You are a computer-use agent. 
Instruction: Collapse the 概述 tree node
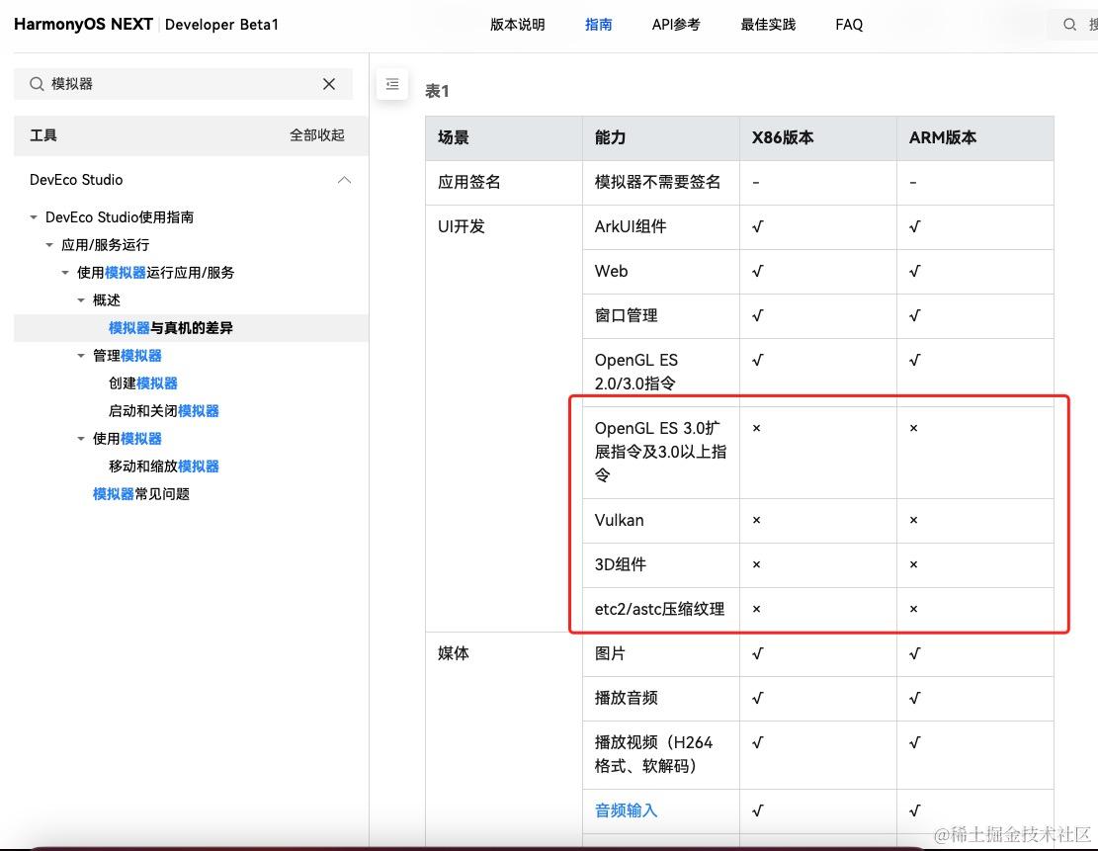(x=81, y=299)
